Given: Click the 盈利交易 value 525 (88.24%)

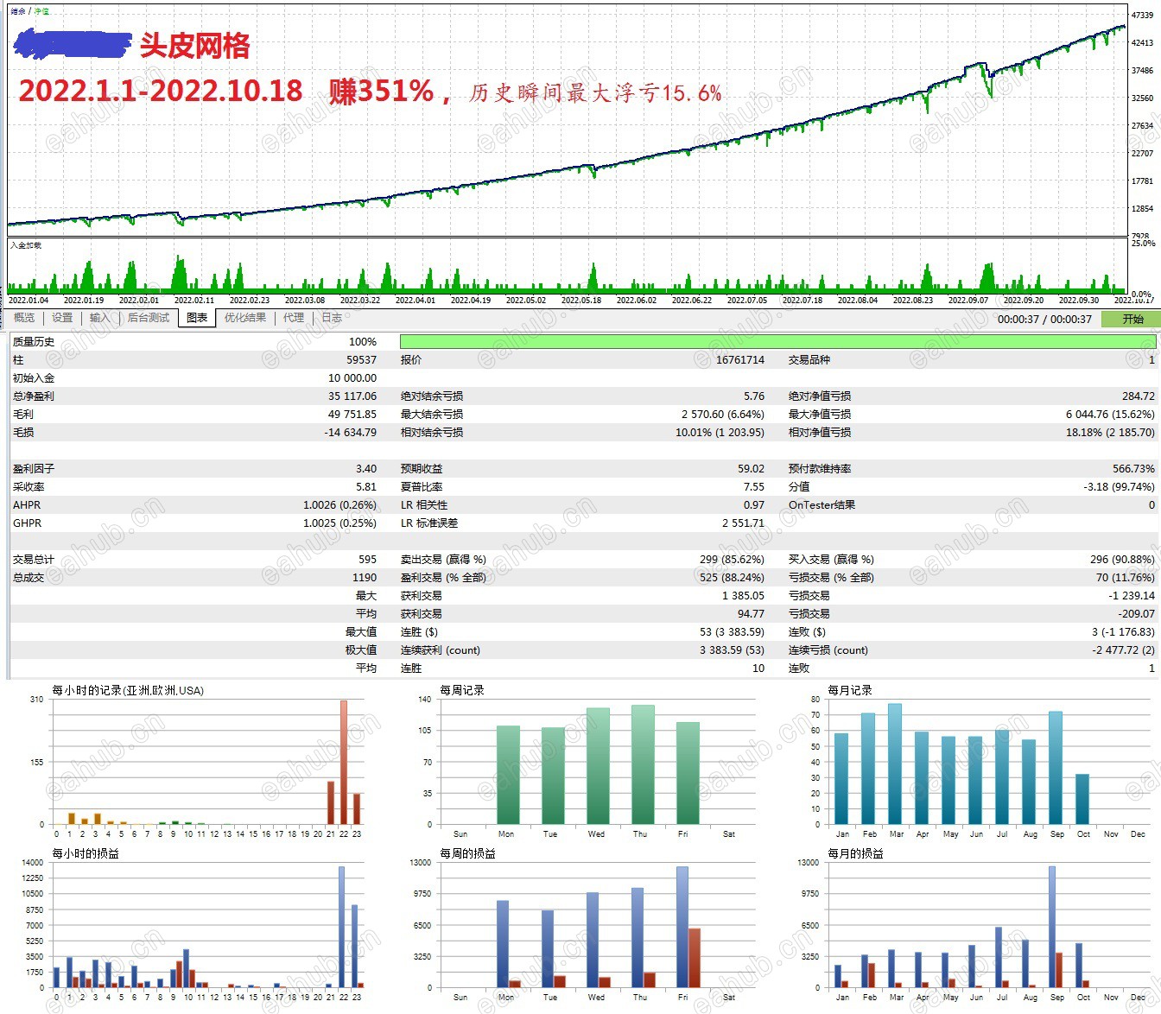Looking at the screenshot, I should point(733,578).
